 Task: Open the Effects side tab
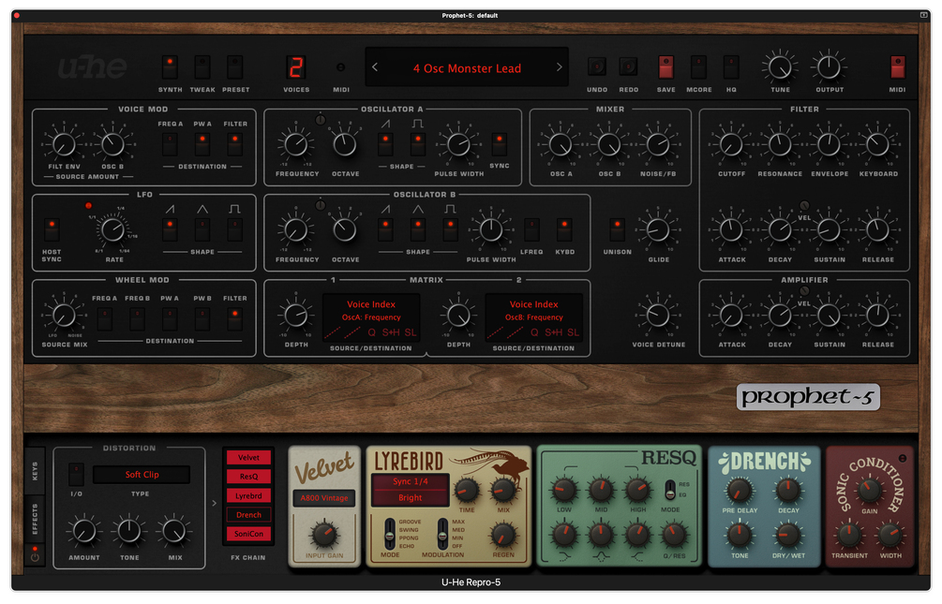[x=35, y=519]
